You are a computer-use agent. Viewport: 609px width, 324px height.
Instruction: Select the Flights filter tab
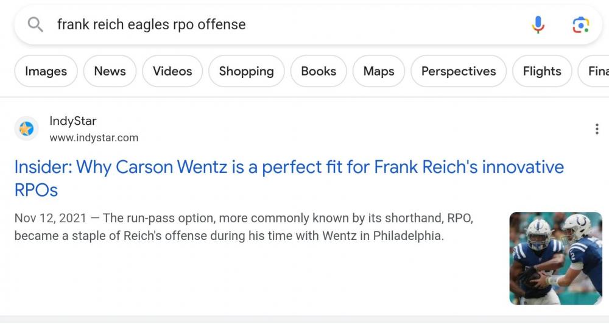(542, 71)
